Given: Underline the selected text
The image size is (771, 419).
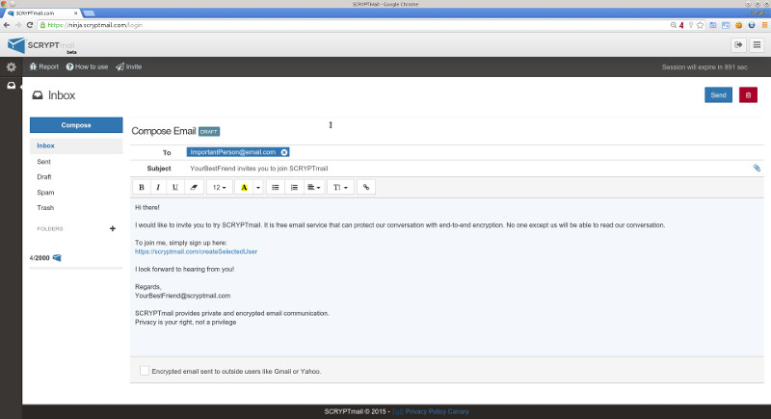Looking at the screenshot, I should pos(175,187).
